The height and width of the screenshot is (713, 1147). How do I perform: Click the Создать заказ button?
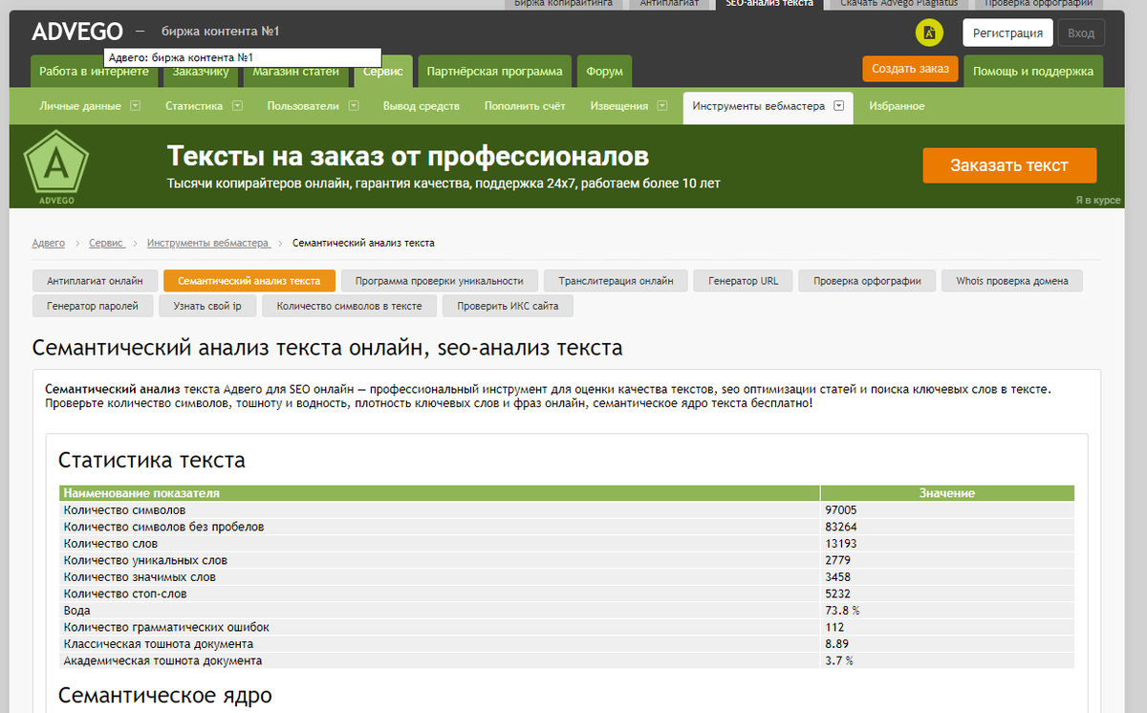(x=910, y=69)
